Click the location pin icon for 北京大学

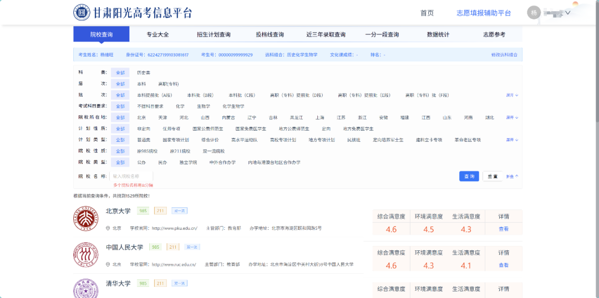pyautogui.click(x=108, y=228)
